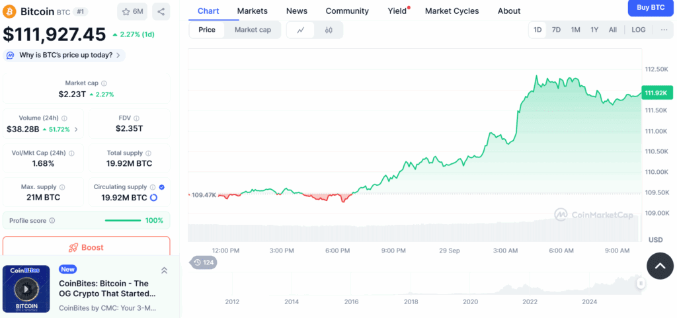
Task: Click the timeline range slider handle
Action: [640, 283]
